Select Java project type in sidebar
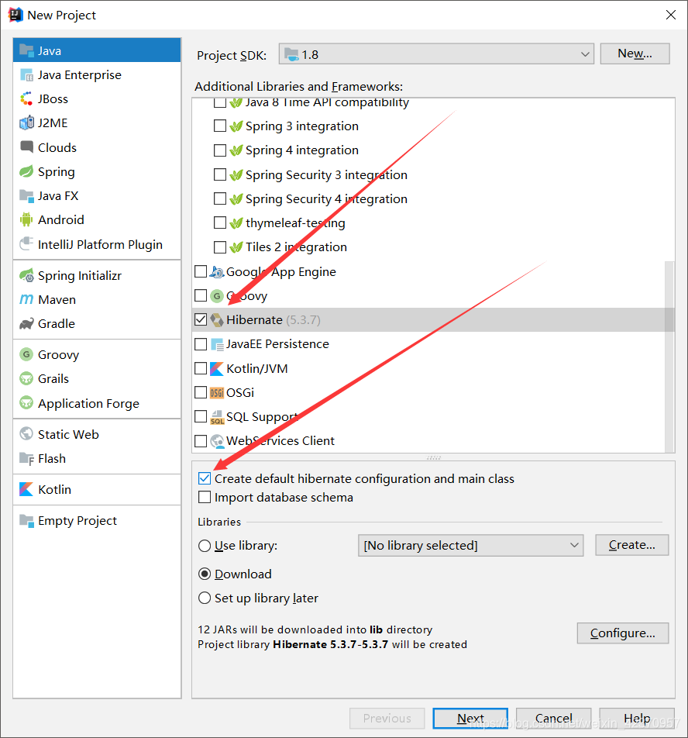 [97, 50]
